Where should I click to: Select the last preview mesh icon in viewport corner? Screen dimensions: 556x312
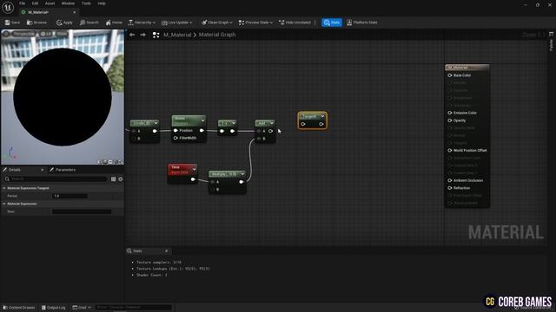tap(122, 162)
